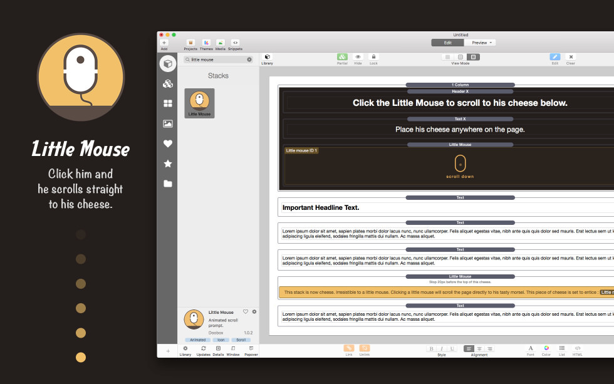614x384 pixels.
Task: Open the Library gear options
Action: pyautogui.click(x=185, y=348)
